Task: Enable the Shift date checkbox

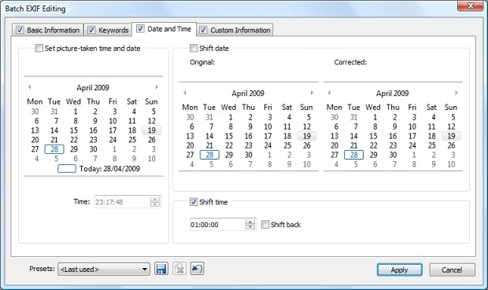Action: [194, 48]
